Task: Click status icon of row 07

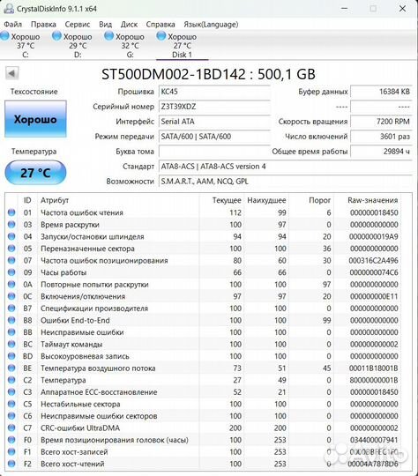Action: 11,260
